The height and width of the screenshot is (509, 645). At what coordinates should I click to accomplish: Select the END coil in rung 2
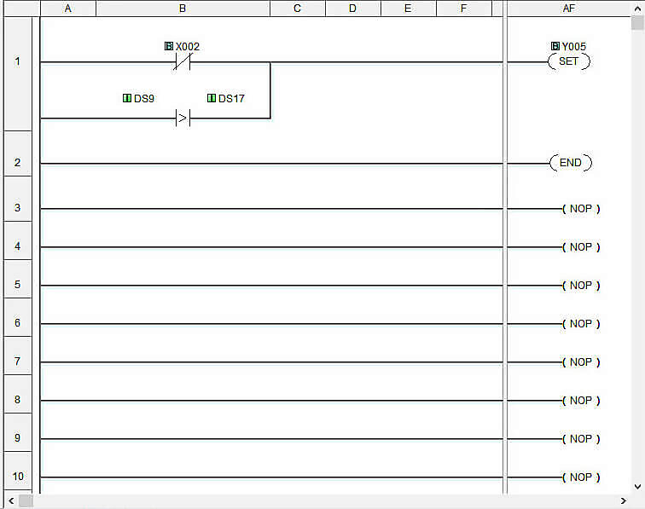[571, 163]
